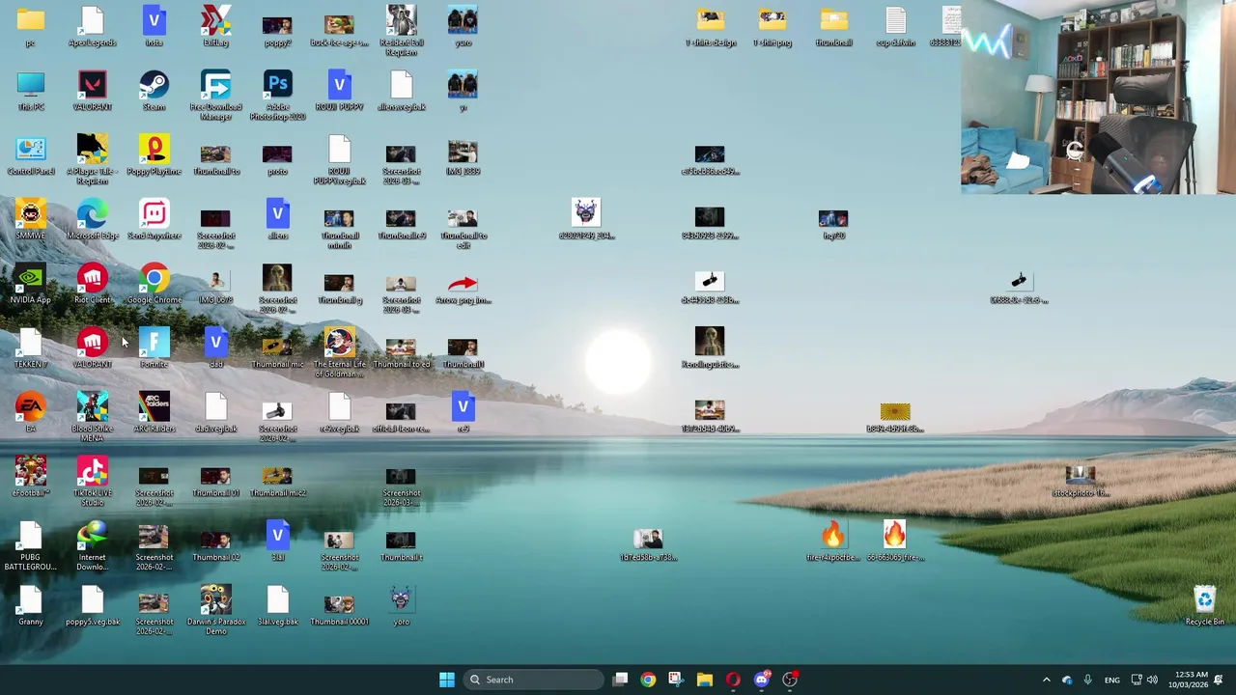The image size is (1236, 695).
Task: Select the Thumbnail 00001 image file
Action: pyautogui.click(x=339, y=606)
